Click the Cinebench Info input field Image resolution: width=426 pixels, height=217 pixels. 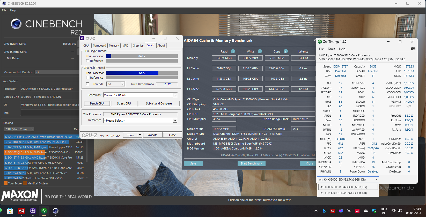pyautogui.click(x=50, y=113)
